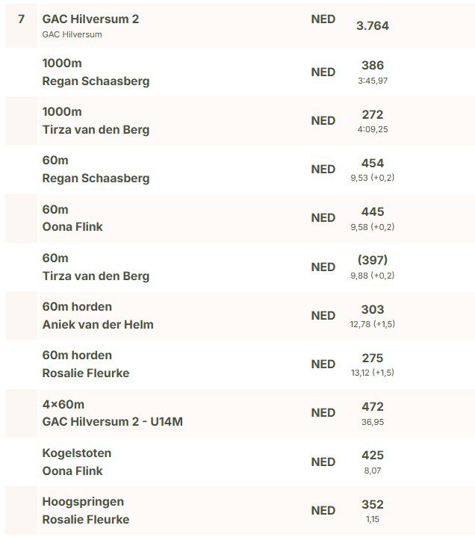The height and width of the screenshot is (540, 475).
Task: Click the 472 relay points value
Action: 372,407
